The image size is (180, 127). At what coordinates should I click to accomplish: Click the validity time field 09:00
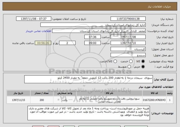(92, 43)
